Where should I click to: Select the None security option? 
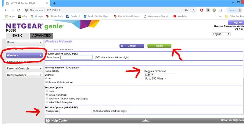point(47,91)
